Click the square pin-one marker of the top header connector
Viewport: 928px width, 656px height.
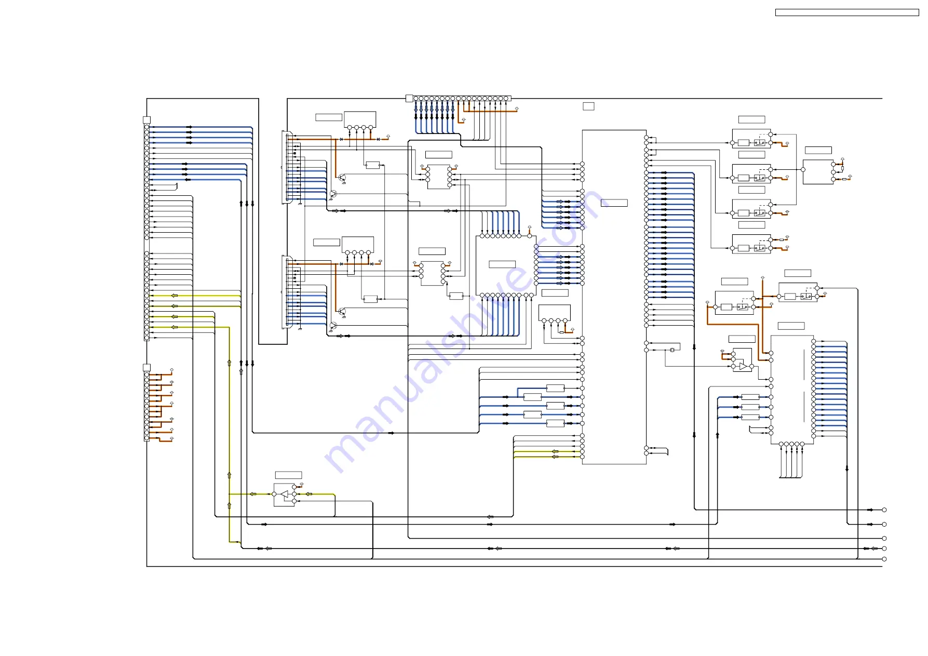(409, 98)
